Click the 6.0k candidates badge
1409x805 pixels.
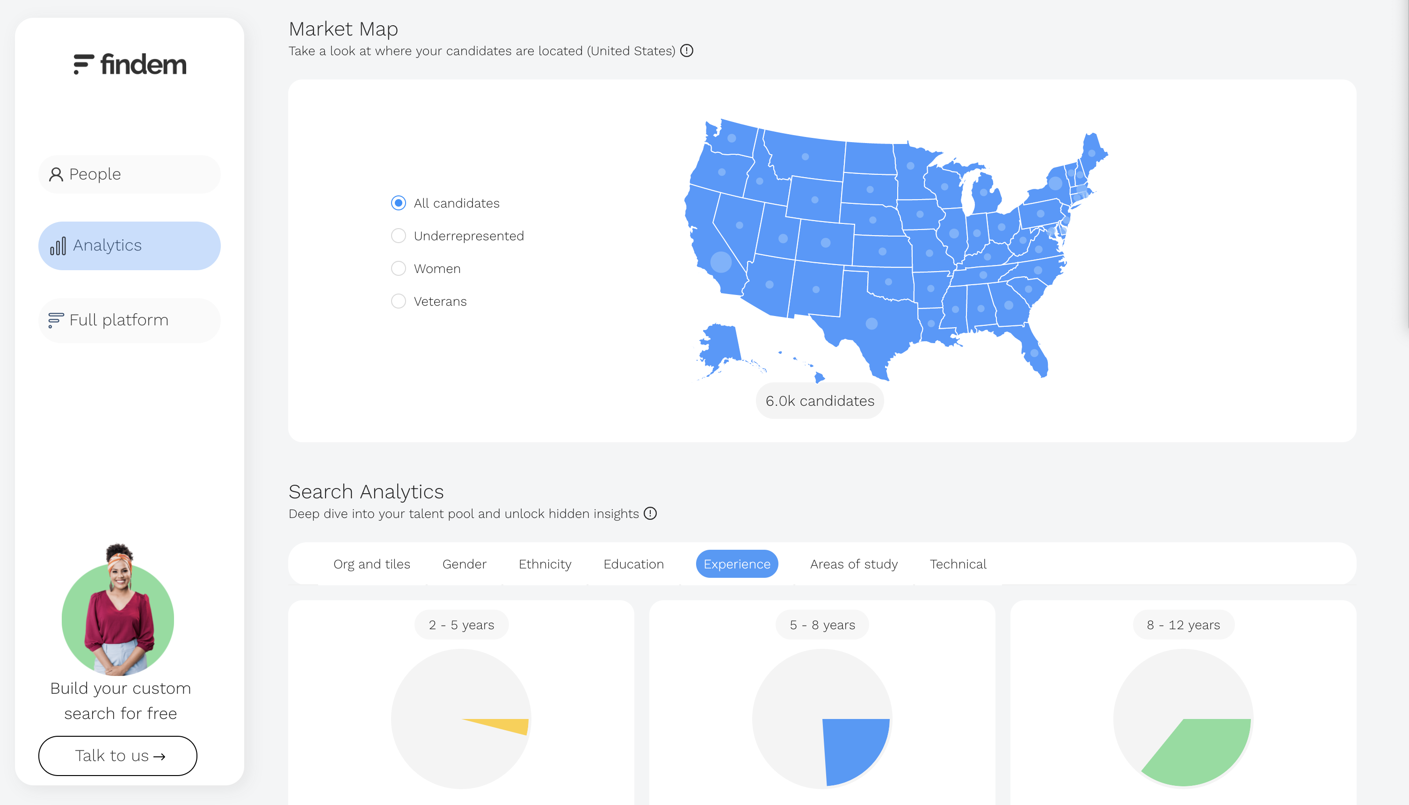819,401
